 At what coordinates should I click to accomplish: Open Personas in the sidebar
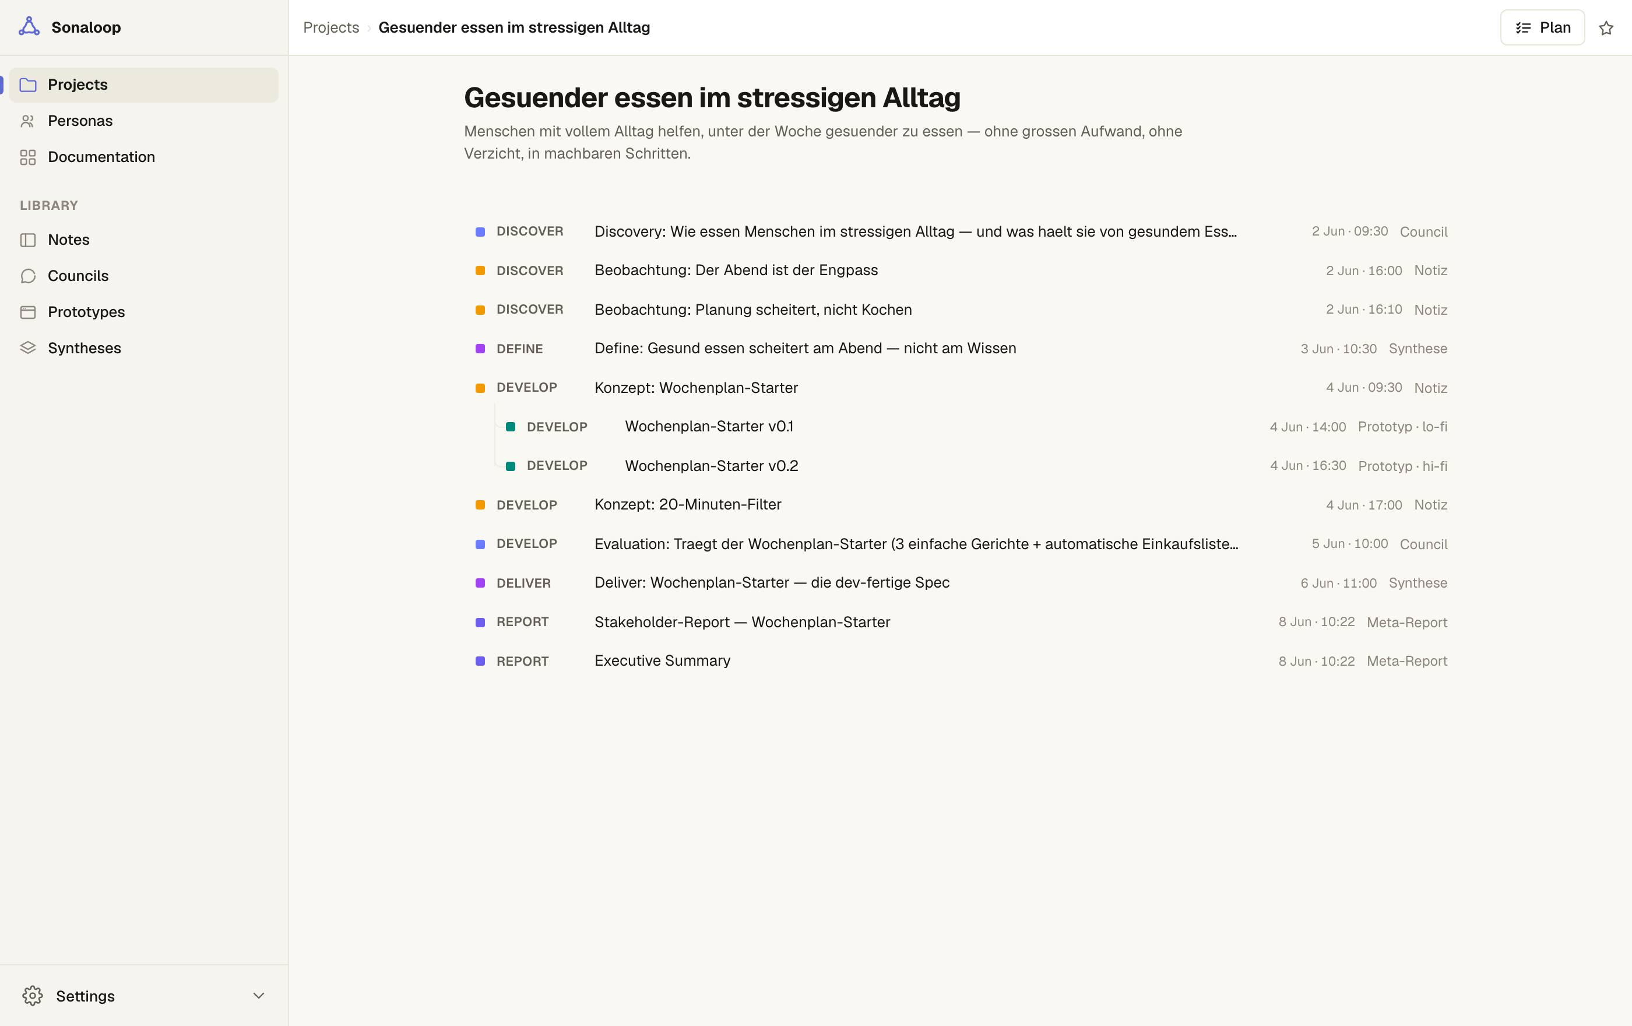tap(144, 121)
